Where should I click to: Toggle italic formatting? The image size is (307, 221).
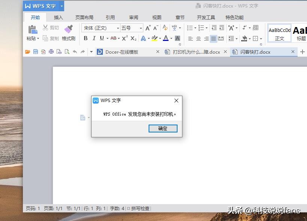94,38
